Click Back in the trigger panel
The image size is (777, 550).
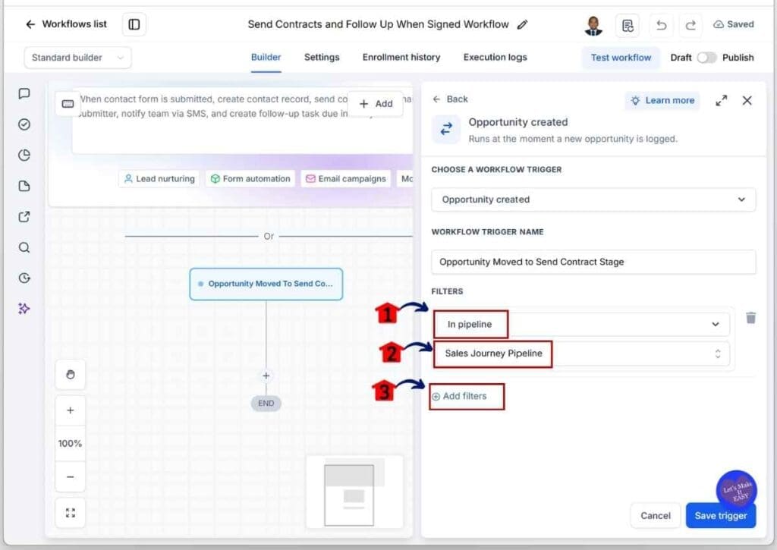coord(450,99)
